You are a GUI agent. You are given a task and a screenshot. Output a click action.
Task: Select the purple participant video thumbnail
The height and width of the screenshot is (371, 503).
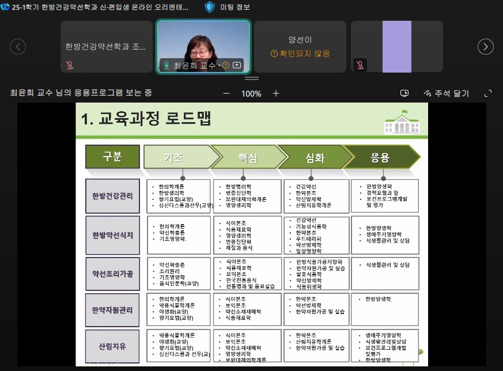(397, 47)
